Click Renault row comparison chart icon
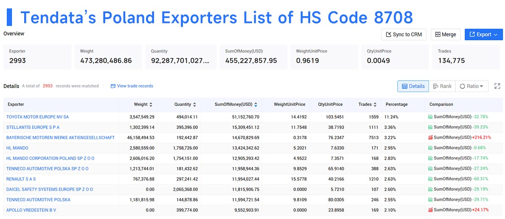Screen dimensions: 505x219 (x=430, y=179)
